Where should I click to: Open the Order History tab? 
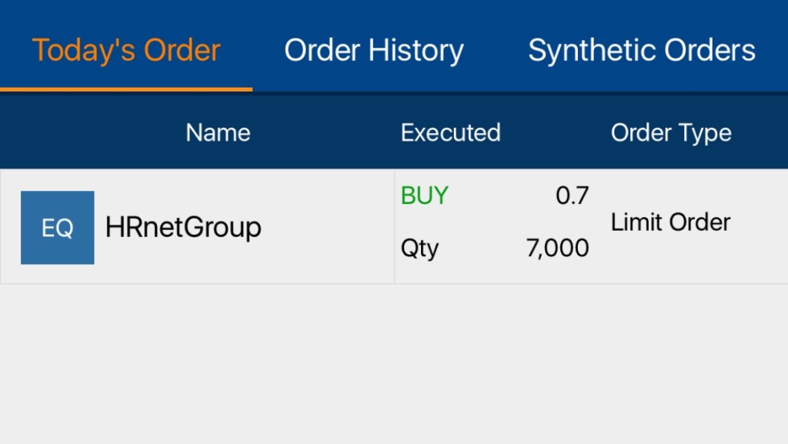374,51
